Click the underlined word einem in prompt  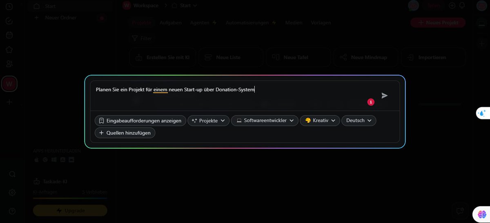160,90
